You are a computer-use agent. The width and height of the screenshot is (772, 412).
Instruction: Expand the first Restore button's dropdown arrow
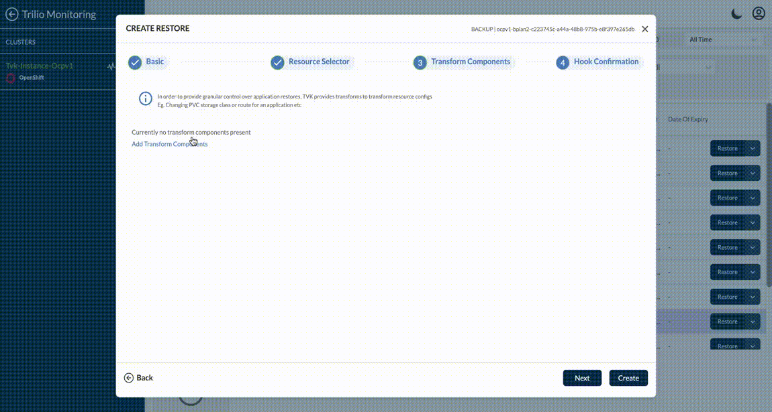753,149
